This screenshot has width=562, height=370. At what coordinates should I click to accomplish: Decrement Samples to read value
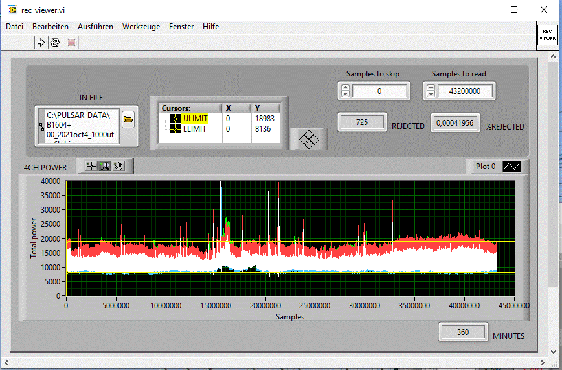431,94
